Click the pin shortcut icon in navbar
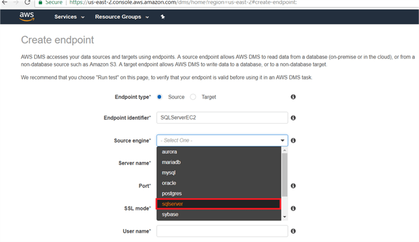 [163, 17]
